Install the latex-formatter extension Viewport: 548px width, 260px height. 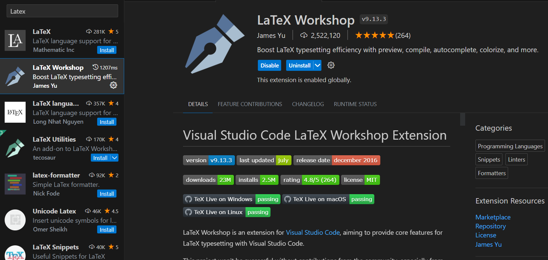coord(107,194)
